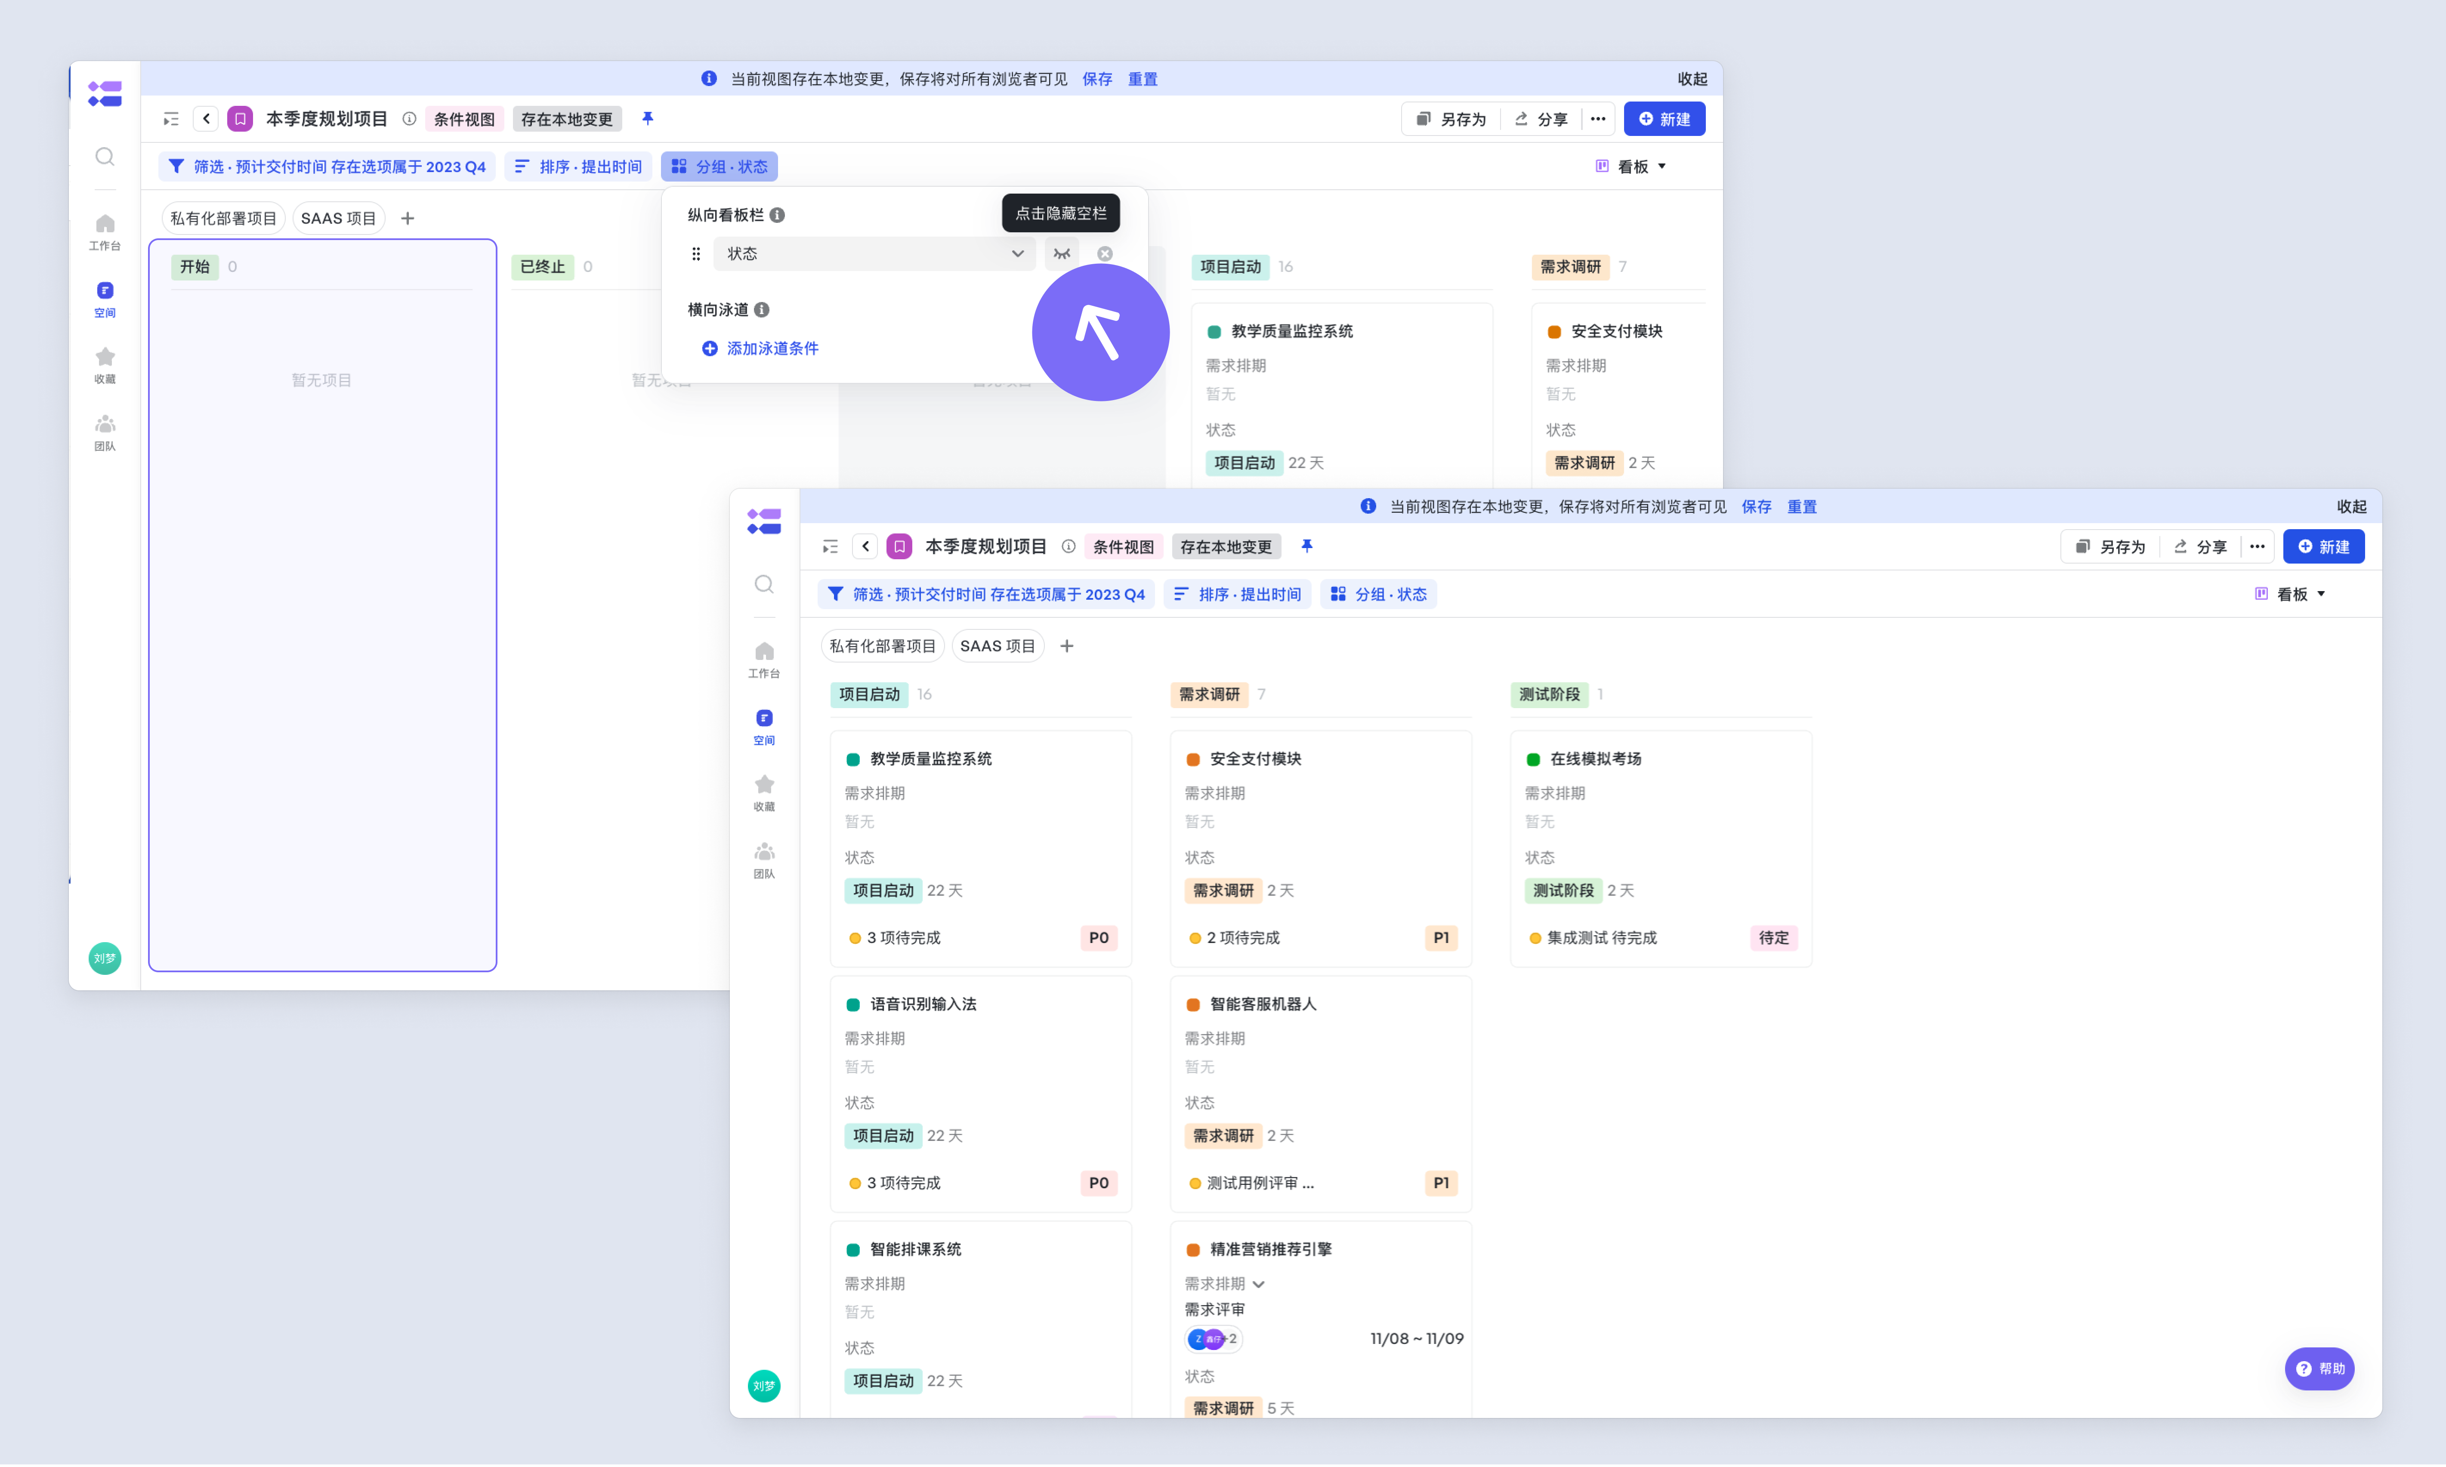2446x1467 pixels.
Task: Select SAAS 项目 tab in back window
Action: [x=338, y=219]
